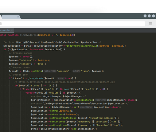The image size is (156, 132).
Task: Click the setLatitude method call
Action: (58, 122)
